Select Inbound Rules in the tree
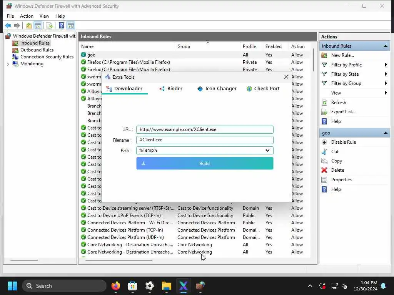 (x=35, y=43)
